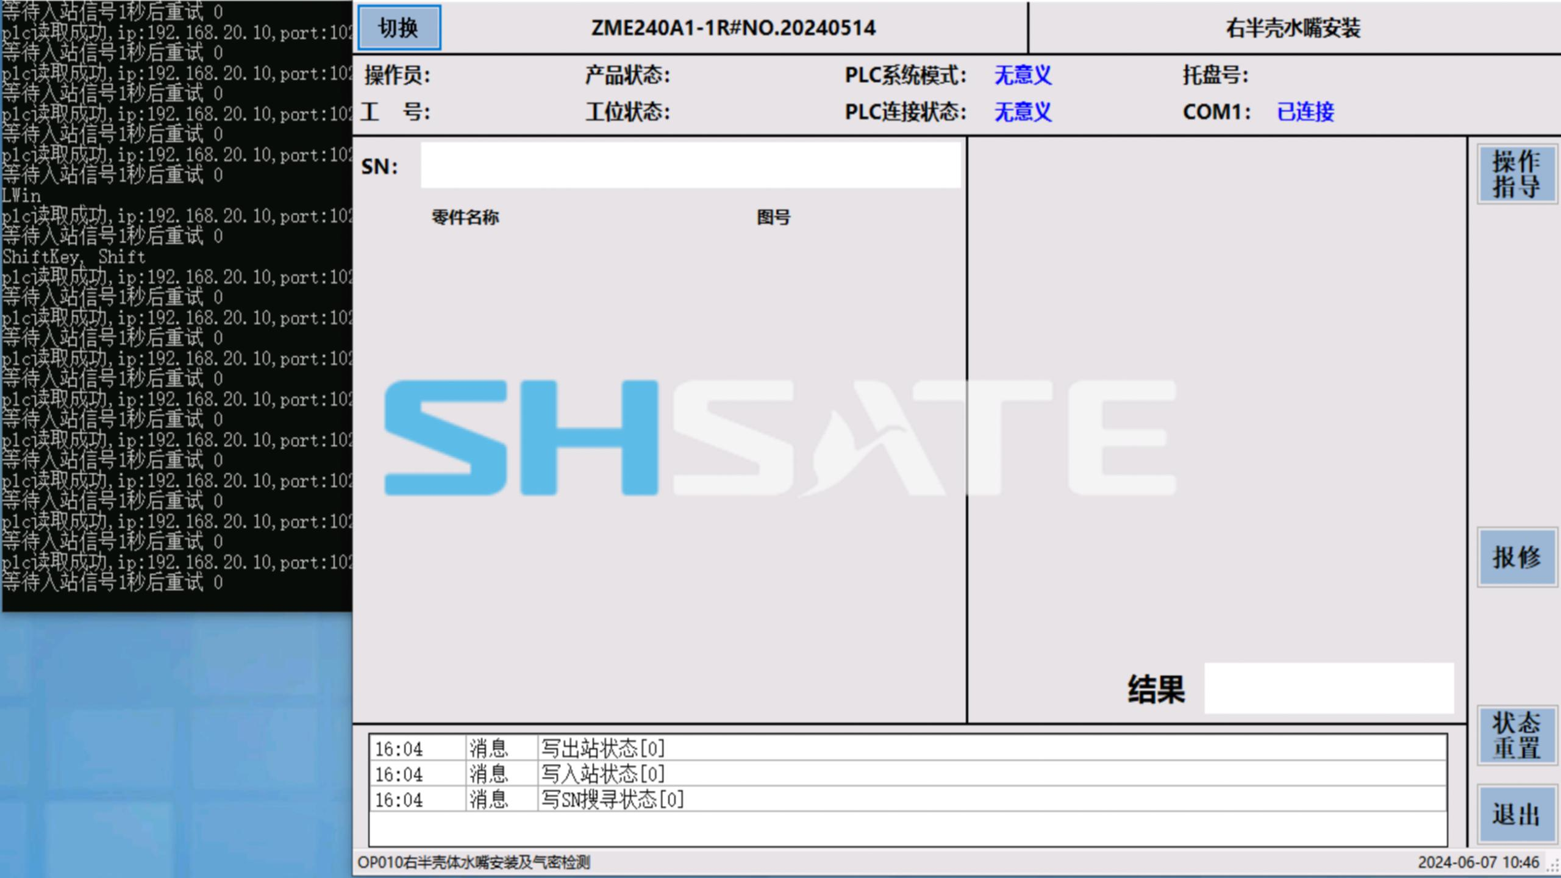Click the PLC系统模式 无意义 value
The height and width of the screenshot is (878, 1561).
1023,76
